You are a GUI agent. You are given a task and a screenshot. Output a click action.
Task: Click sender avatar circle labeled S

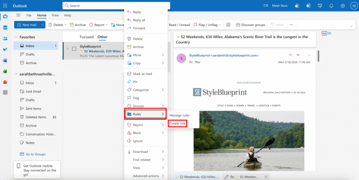point(181,58)
